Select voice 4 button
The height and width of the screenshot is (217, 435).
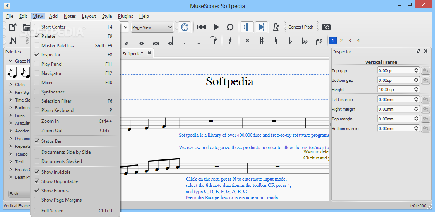pos(358,41)
